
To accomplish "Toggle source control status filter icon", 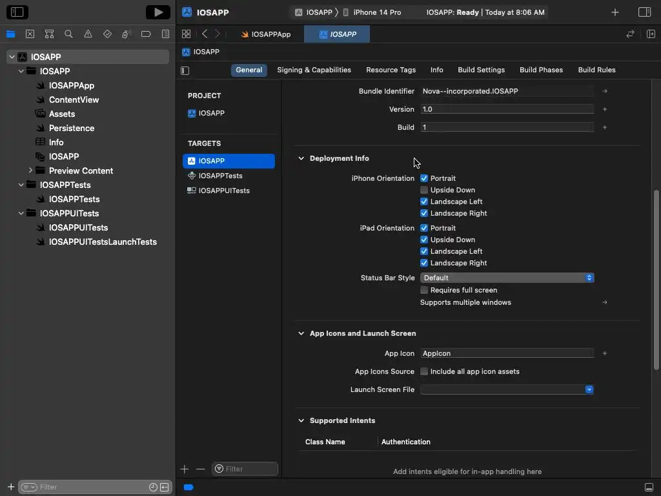I will (165, 487).
